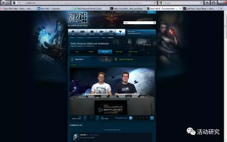Click the magnifier icon in the Google search box

(201, 3)
